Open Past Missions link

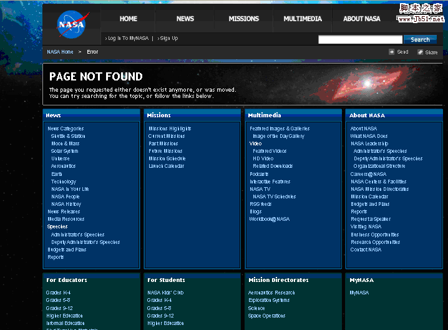pos(163,143)
